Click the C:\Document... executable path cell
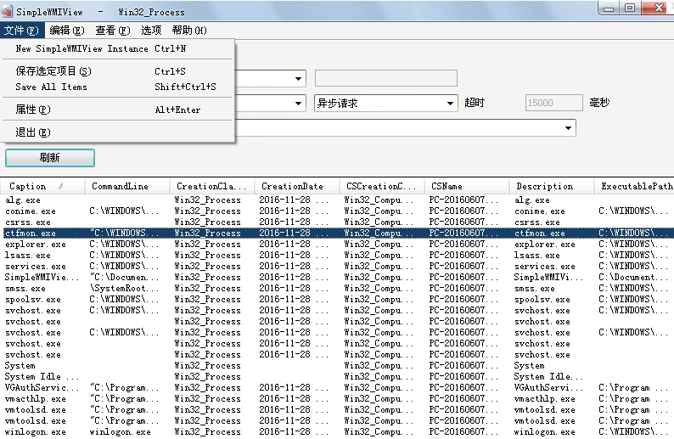This screenshot has width=674, height=439. [633, 278]
